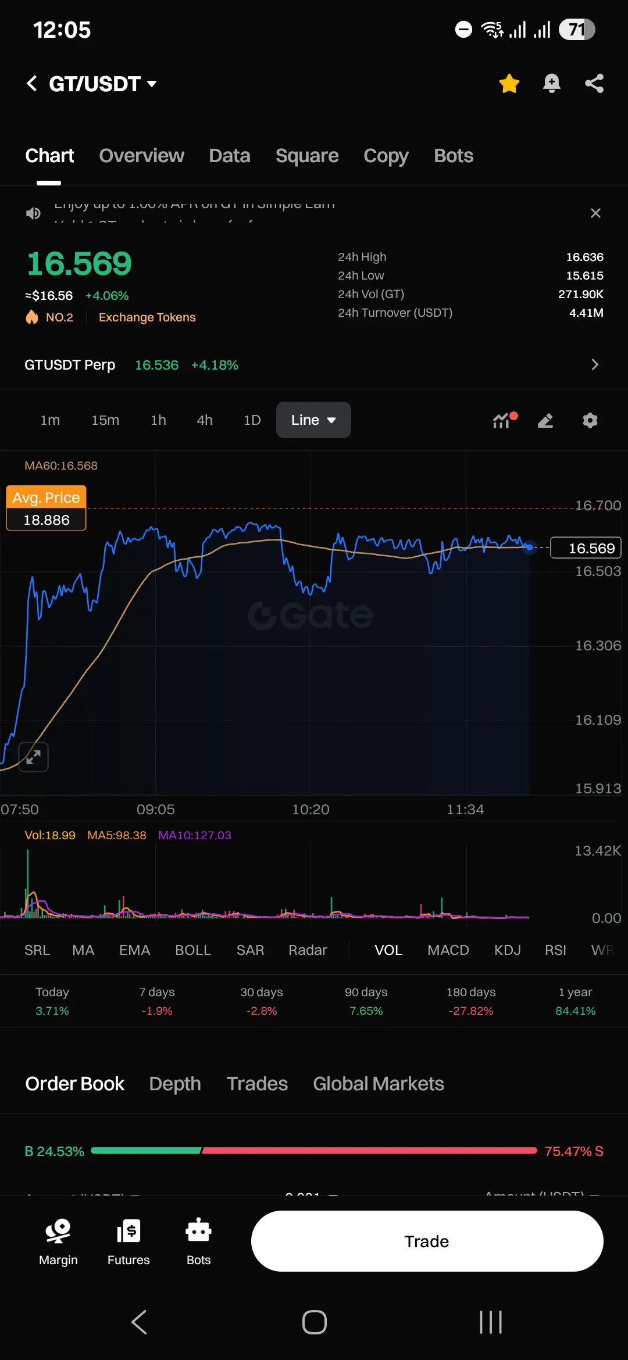This screenshot has height=1360, width=628.
Task: Tap the Today 3.71% performance
Action: tap(52, 1001)
